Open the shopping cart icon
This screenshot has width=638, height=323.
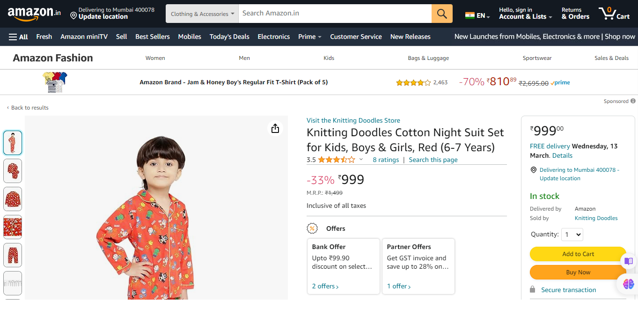coord(614,13)
